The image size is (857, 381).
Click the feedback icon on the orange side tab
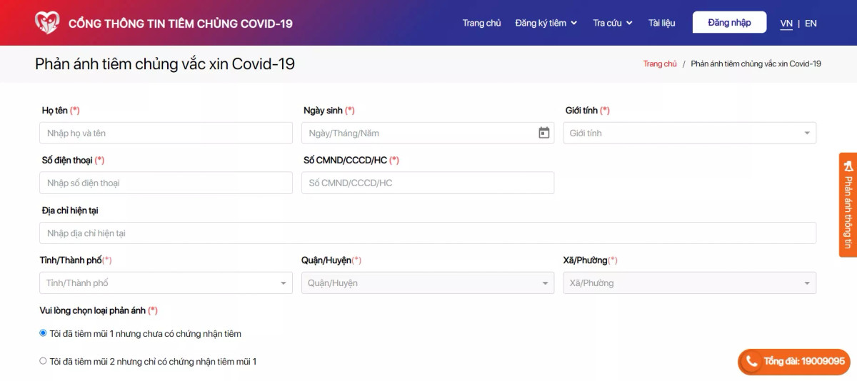[848, 166]
